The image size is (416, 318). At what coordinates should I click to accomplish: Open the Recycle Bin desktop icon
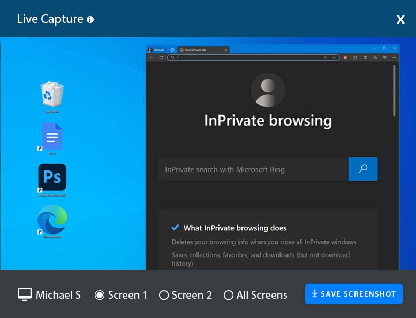[52, 95]
